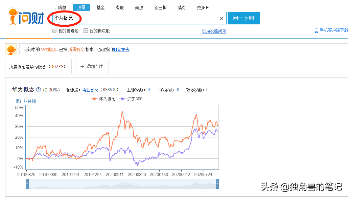Open the 新三板 tab

[x=160, y=7]
